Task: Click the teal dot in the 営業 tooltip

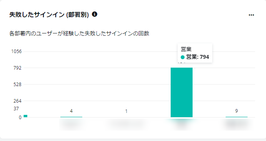Action: pyautogui.click(x=183, y=57)
